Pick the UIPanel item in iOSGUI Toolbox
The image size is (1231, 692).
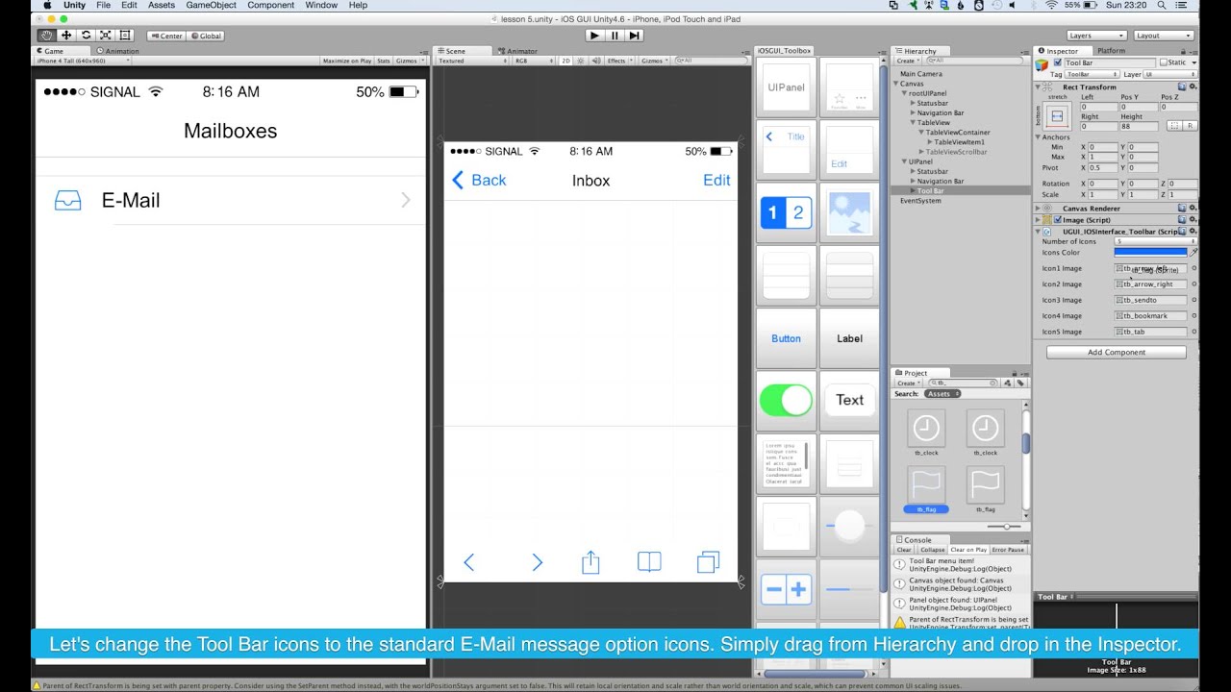pyautogui.click(x=786, y=87)
